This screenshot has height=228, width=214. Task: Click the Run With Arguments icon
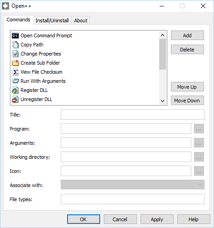(x=15, y=81)
